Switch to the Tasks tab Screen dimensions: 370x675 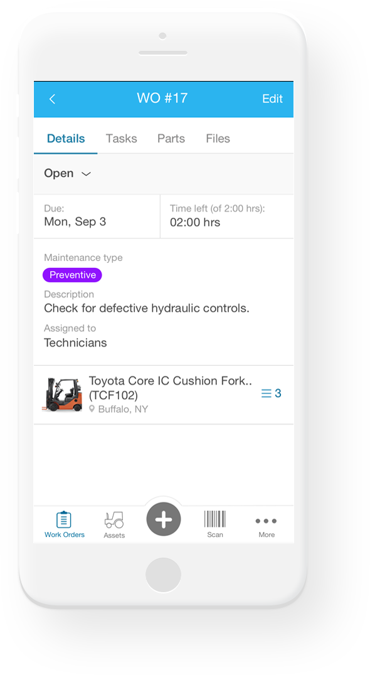click(121, 138)
